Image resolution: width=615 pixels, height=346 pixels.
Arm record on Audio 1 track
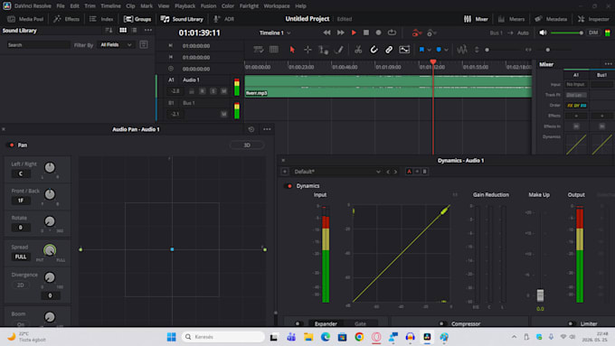(203, 91)
